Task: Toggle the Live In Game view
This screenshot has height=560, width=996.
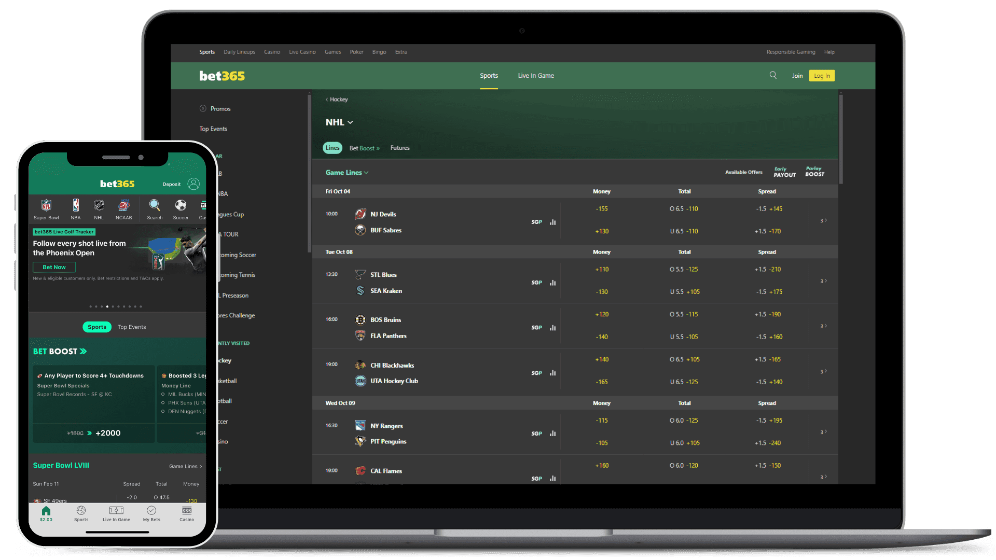Action: tap(536, 75)
